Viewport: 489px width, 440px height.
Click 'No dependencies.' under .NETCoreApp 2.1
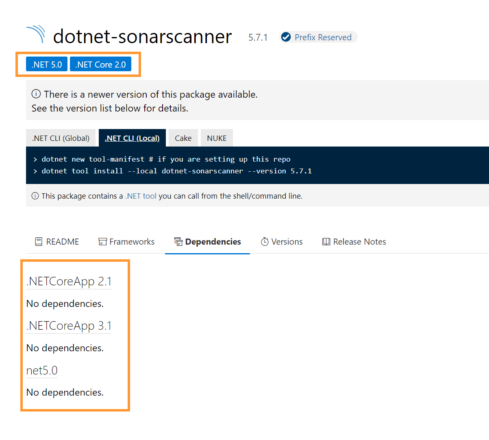click(65, 304)
